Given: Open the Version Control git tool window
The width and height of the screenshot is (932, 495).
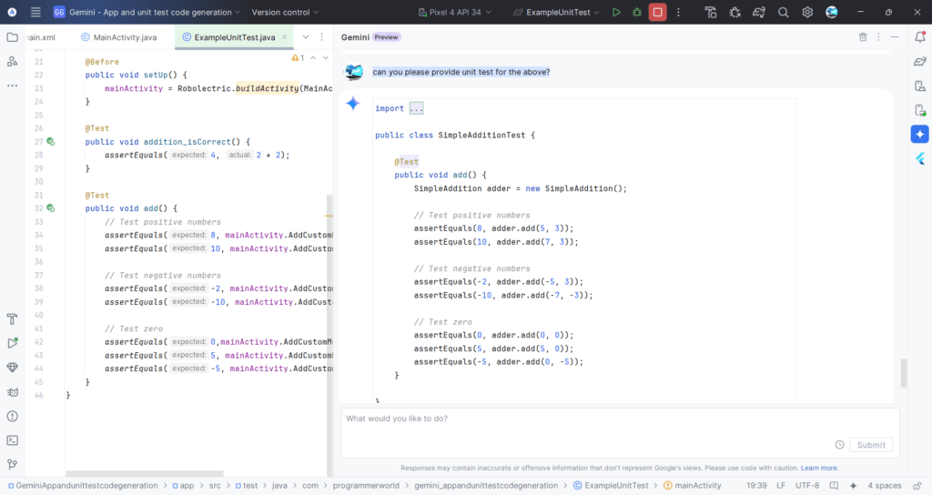Looking at the screenshot, I should tap(12, 464).
